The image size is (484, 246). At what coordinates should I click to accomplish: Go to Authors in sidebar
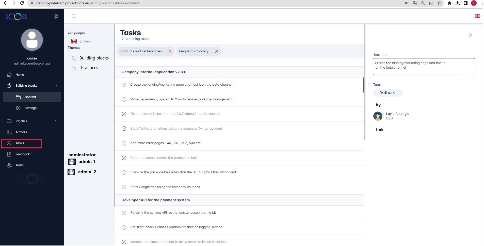21,132
